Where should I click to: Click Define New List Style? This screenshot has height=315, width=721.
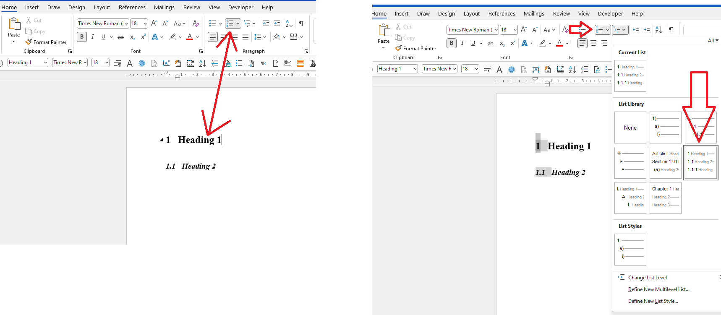[x=653, y=301]
